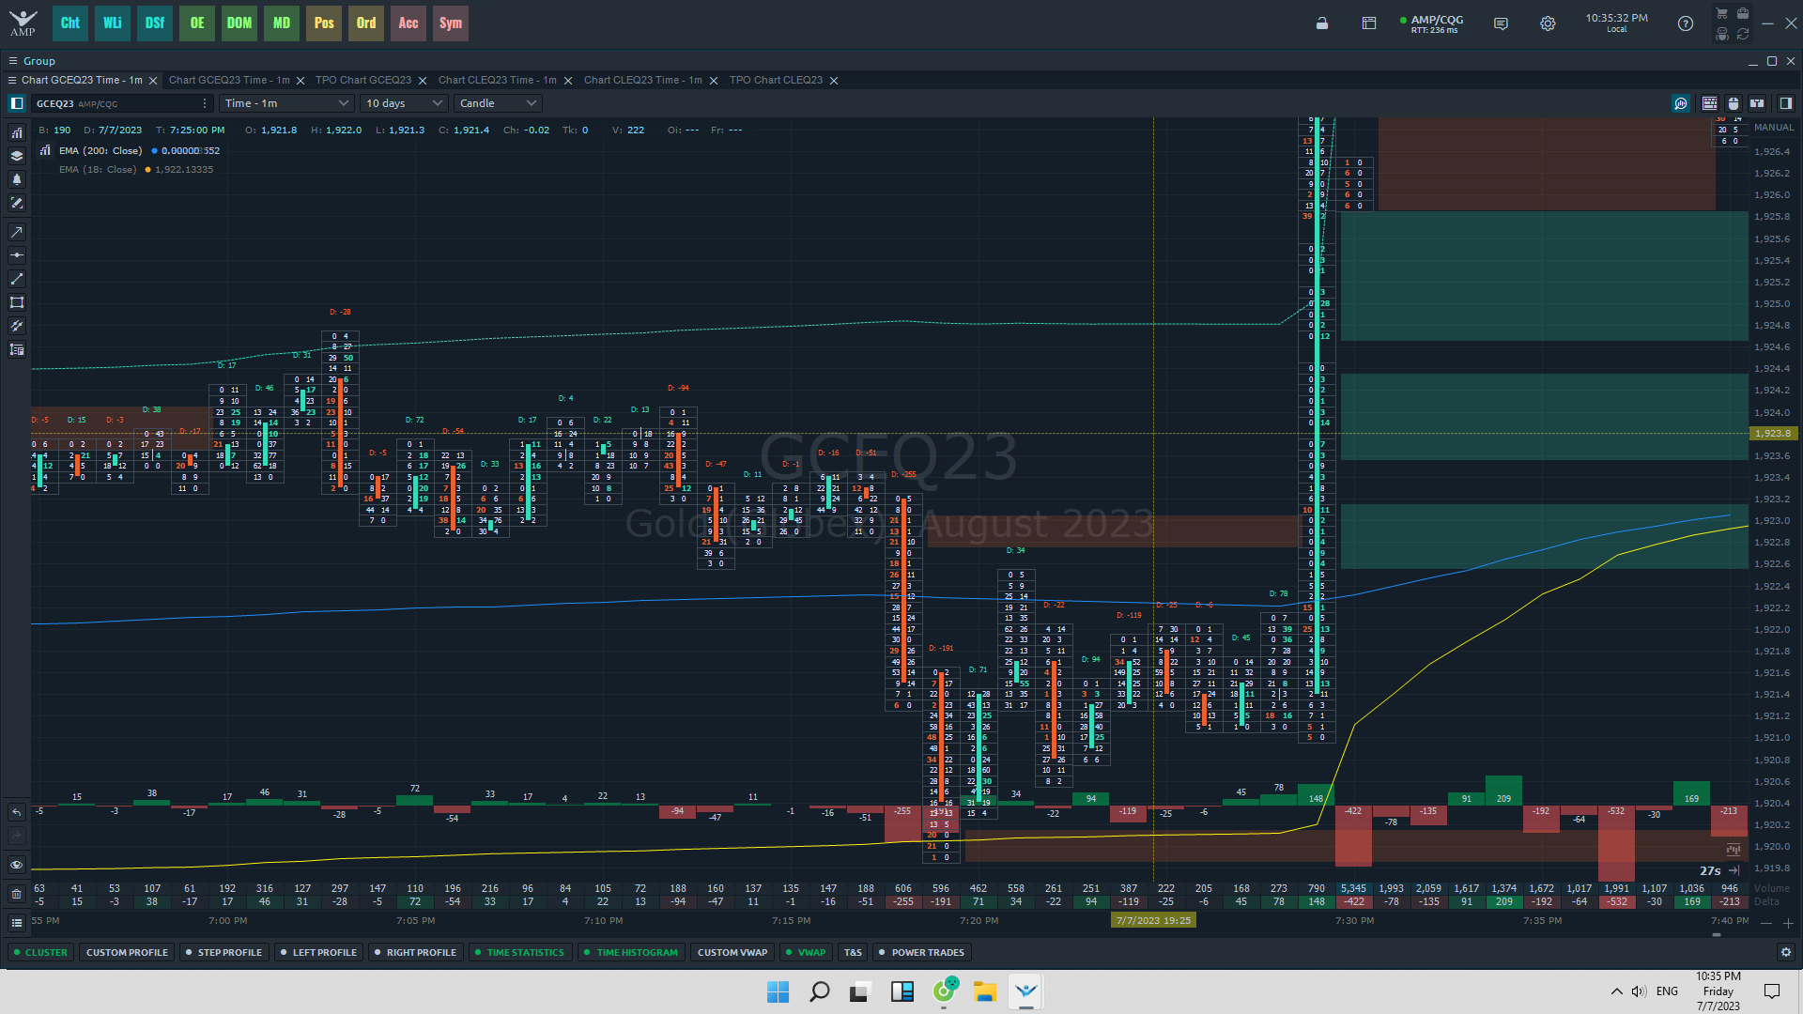Toggle the volume analysis tools icon

(x=1681, y=103)
